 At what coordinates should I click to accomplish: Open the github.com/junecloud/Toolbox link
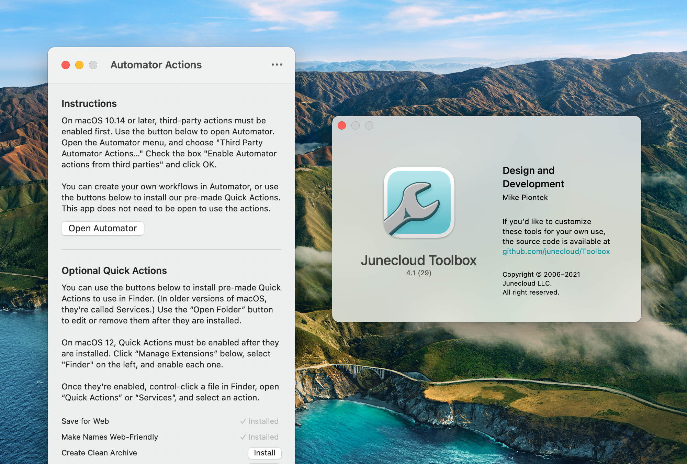(556, 252)
